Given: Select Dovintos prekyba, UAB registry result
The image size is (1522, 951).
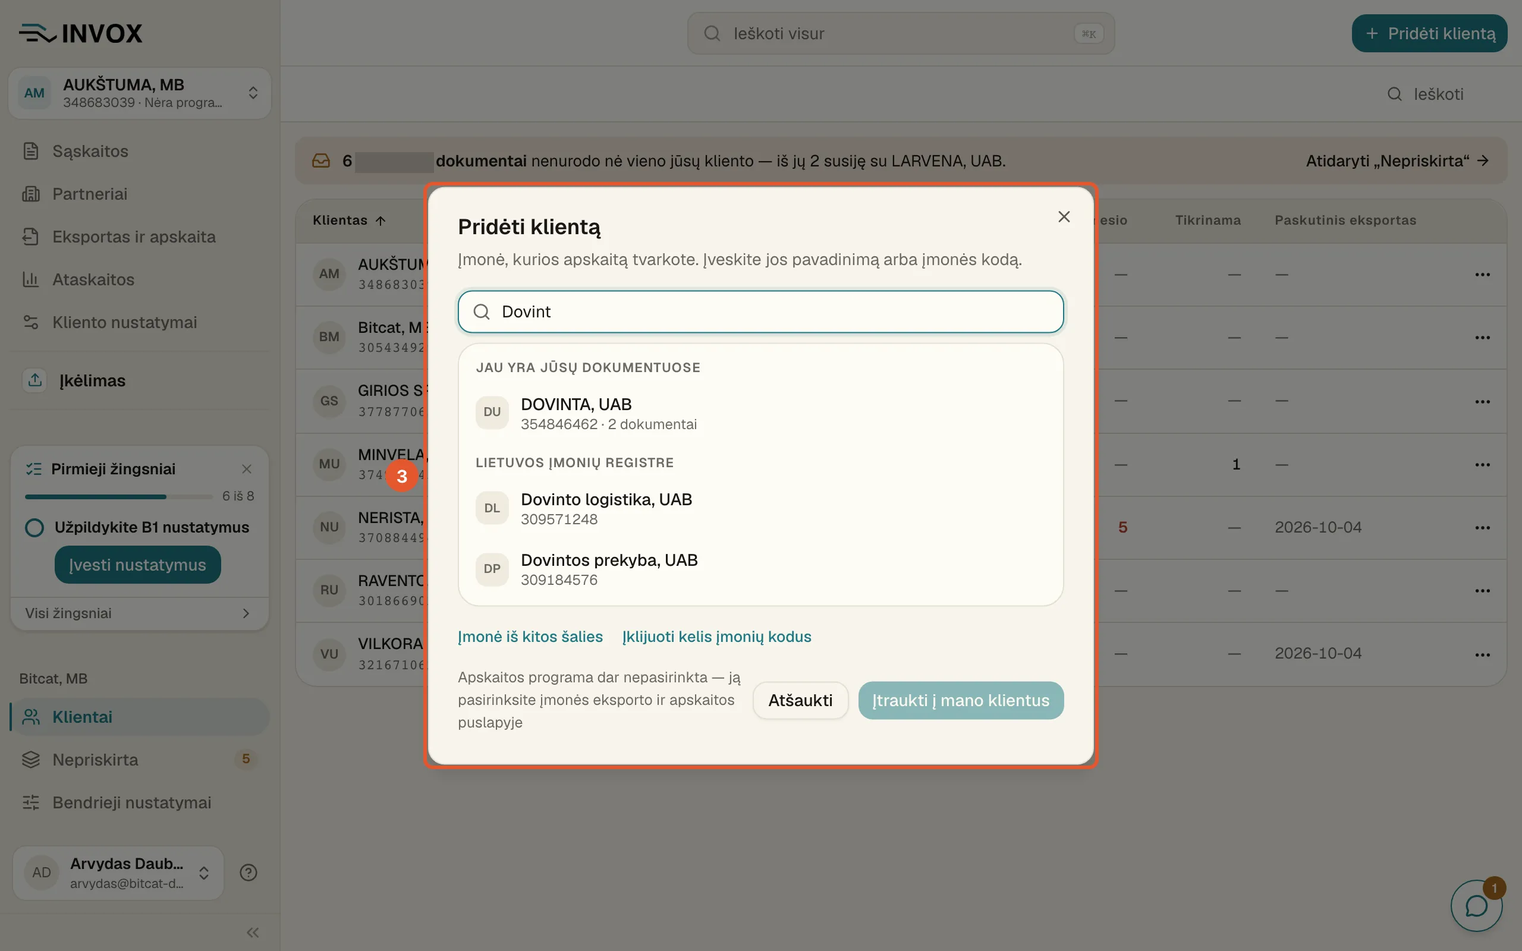Looking at the screenshot, I should [x=760, y=569].
